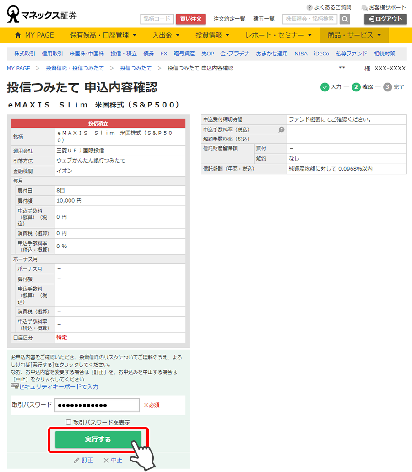Open 建玉一覧 link

[264, 19]
